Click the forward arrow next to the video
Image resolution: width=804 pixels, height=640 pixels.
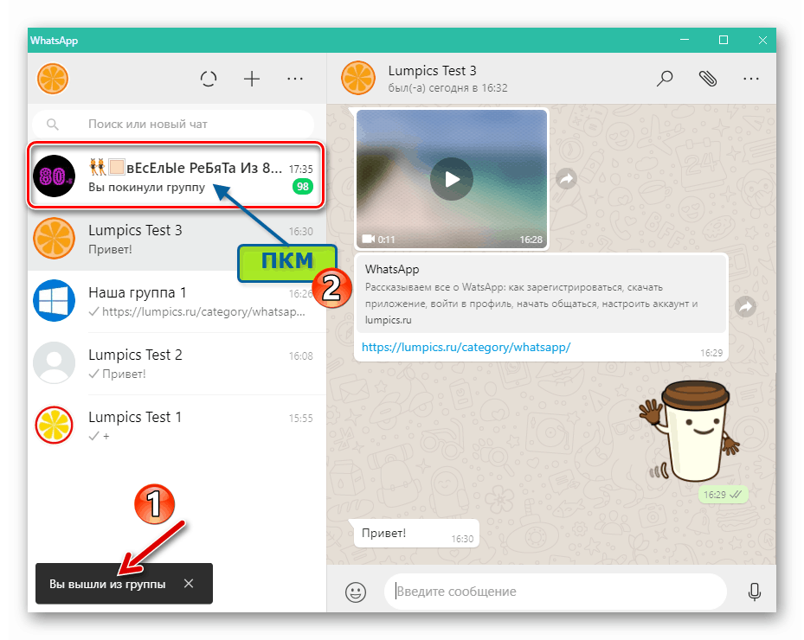click(x=566, y=179)
